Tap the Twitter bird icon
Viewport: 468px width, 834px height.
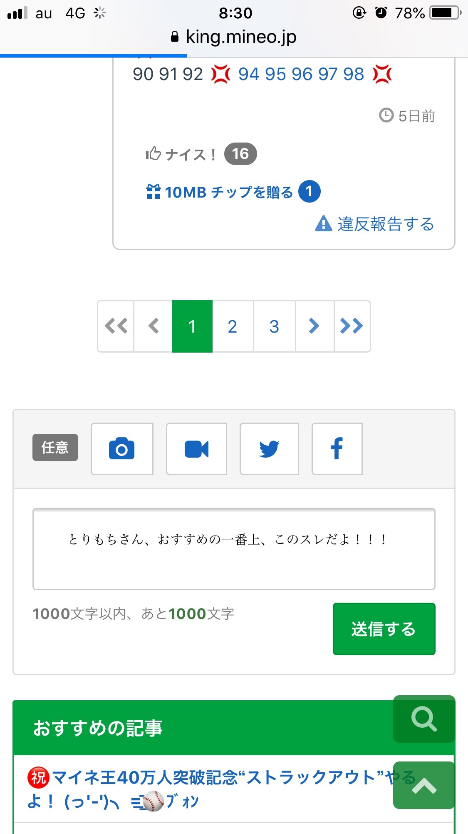pos(269,449)
